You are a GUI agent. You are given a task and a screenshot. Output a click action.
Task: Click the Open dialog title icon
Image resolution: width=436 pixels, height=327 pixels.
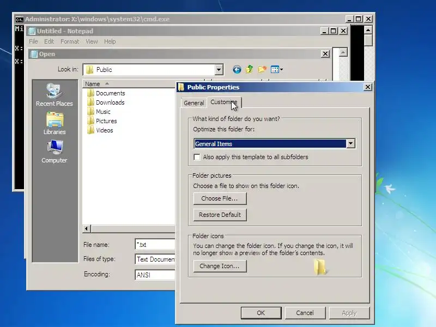[34, 54]
